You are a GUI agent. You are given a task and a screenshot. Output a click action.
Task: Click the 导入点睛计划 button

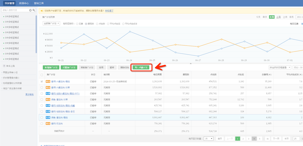(x=141, y=67)
